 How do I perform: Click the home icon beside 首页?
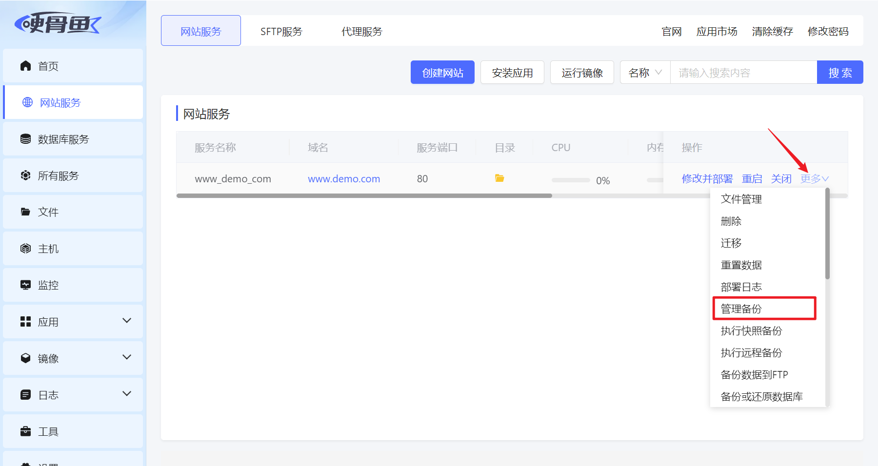25,66
